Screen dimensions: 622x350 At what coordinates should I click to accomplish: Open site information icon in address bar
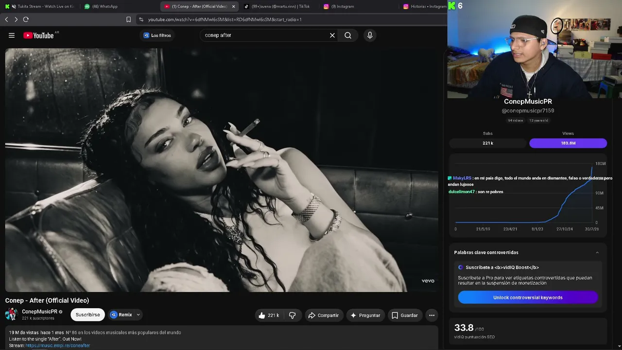[x=141, y=19]
